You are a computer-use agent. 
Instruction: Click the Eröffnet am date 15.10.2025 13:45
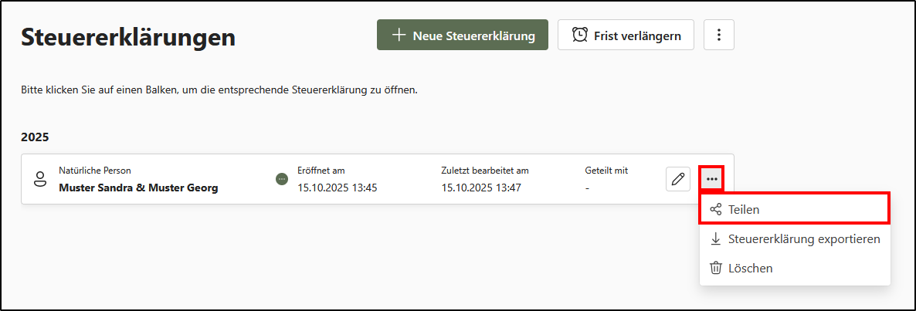(x=337, y=188)
